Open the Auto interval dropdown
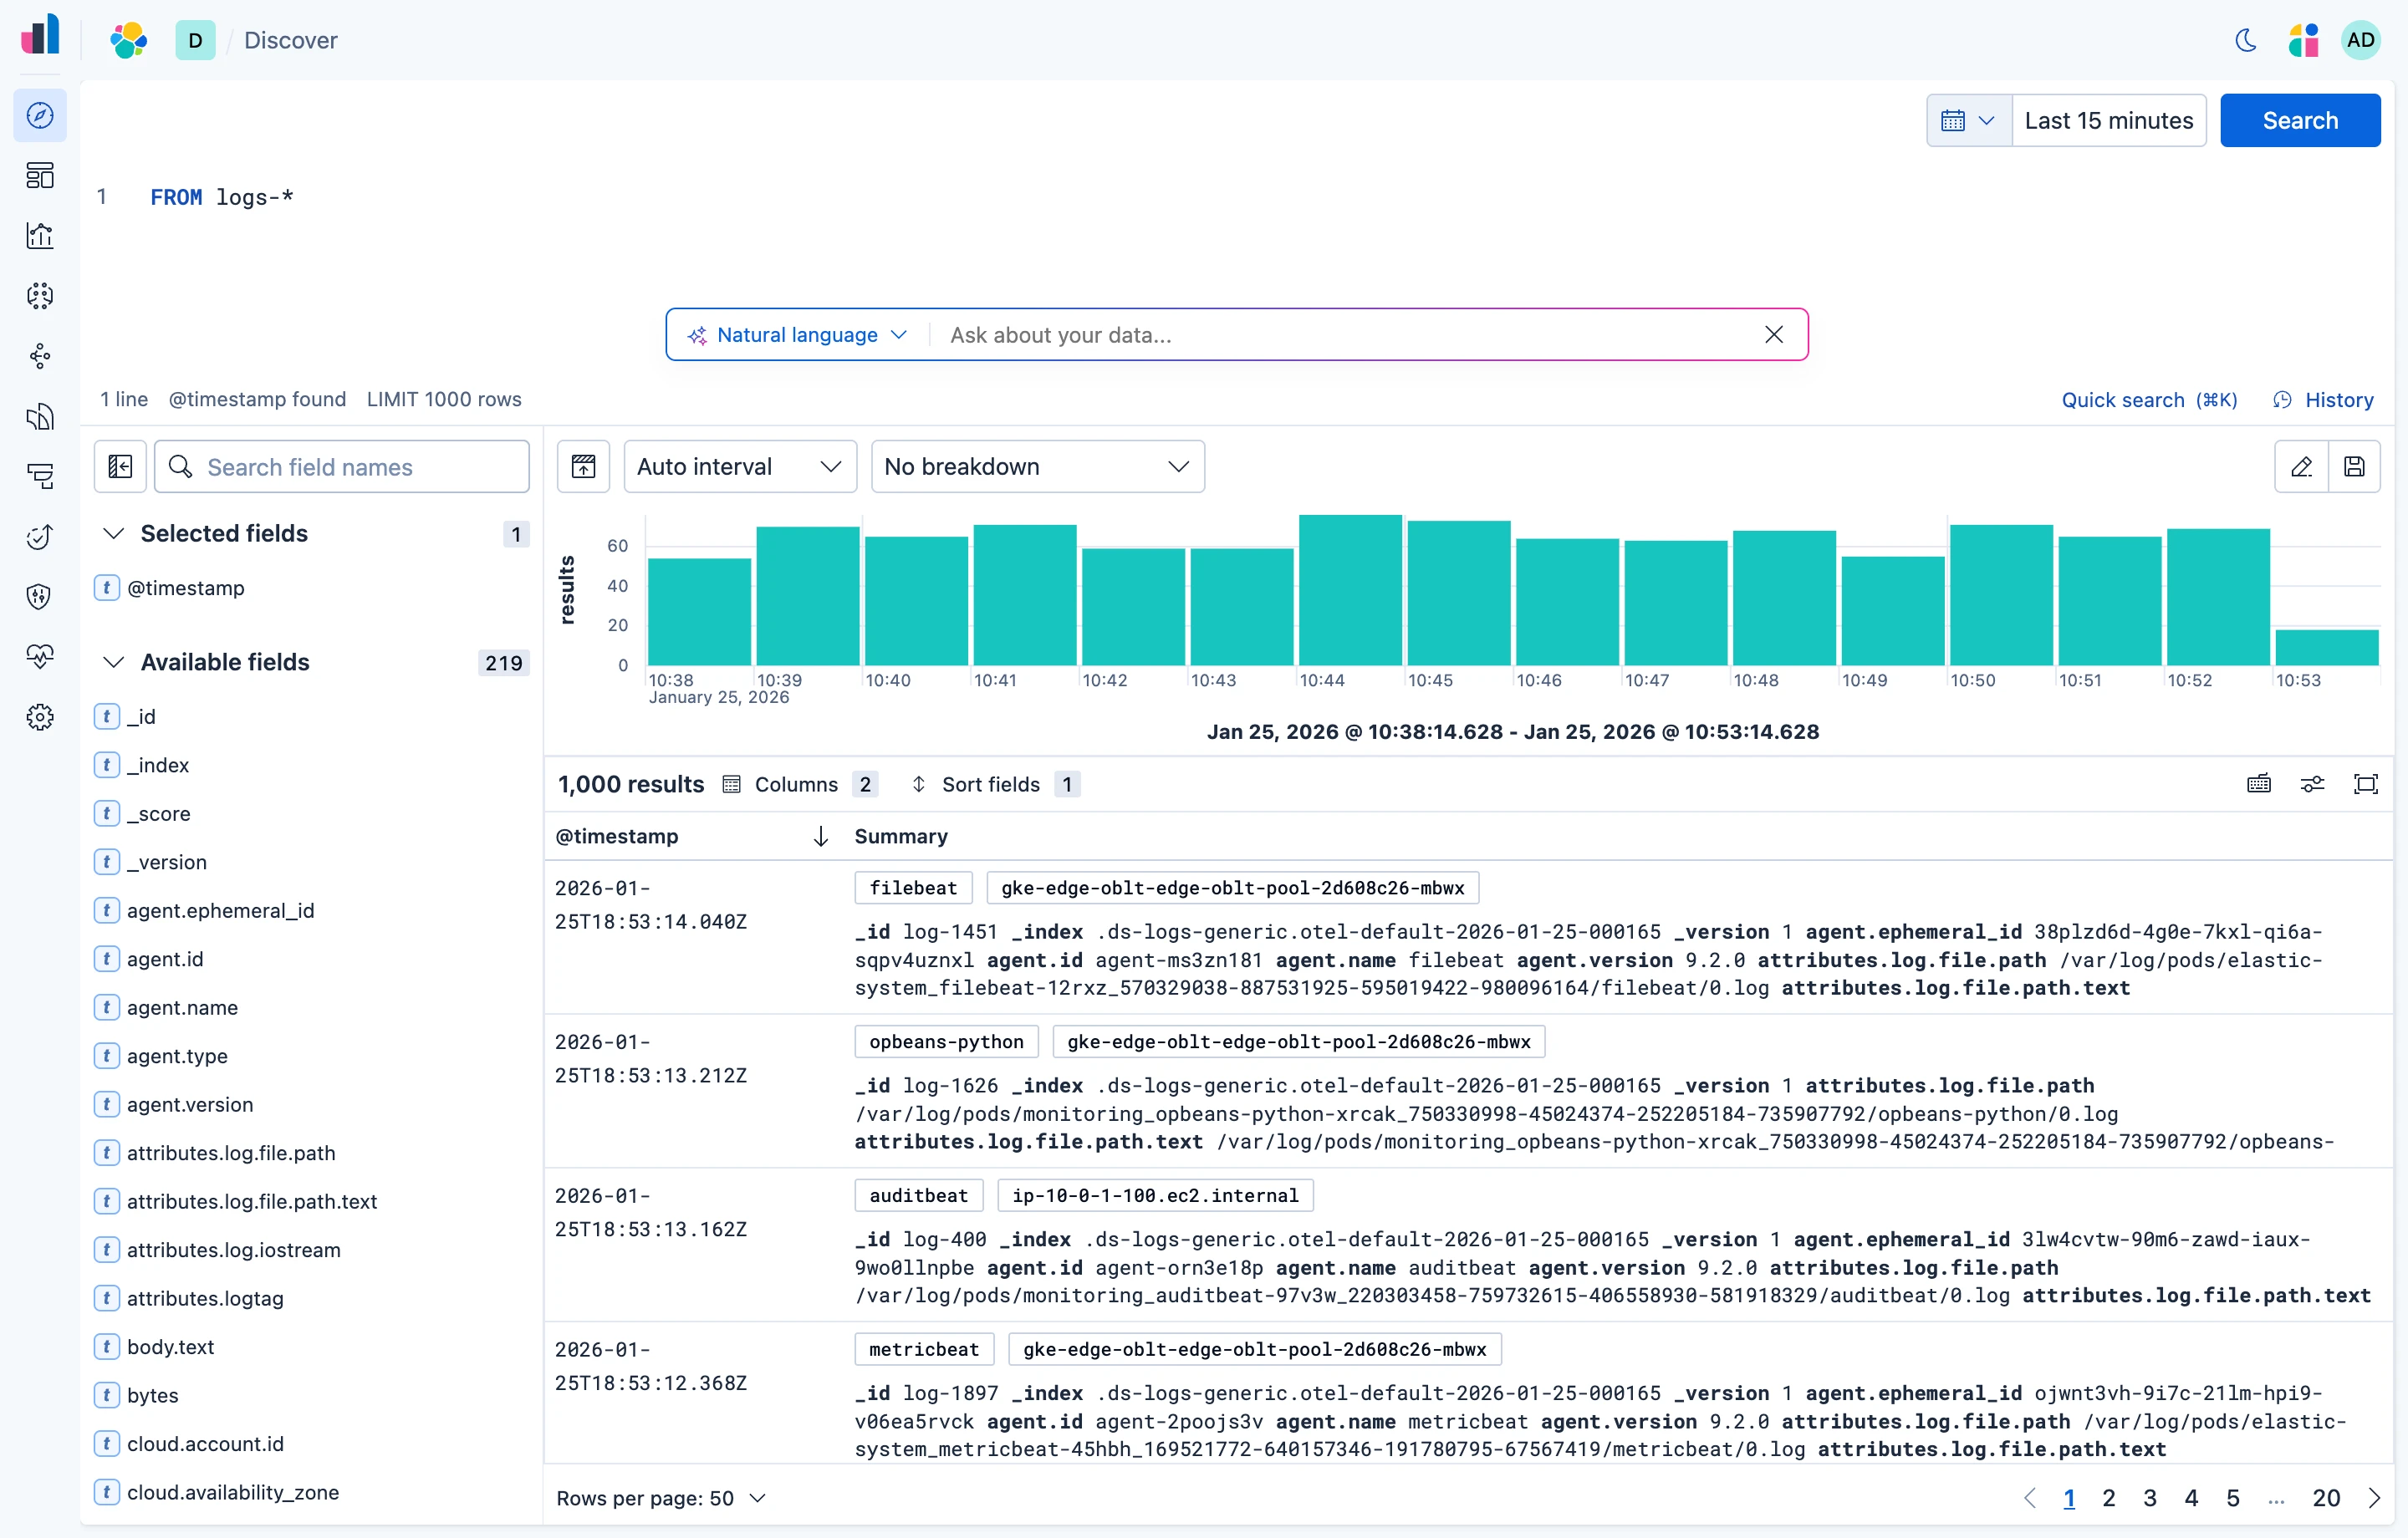The image size is (2408, 1538). (740, 467)
